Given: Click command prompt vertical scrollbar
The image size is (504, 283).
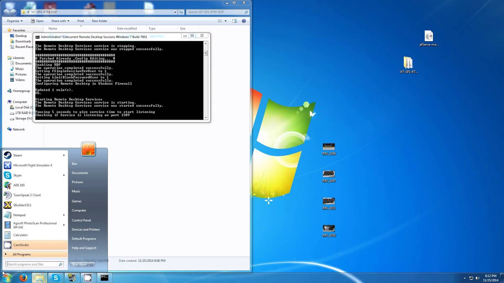Looking at the screenshot, I should [x=206, y=80].
